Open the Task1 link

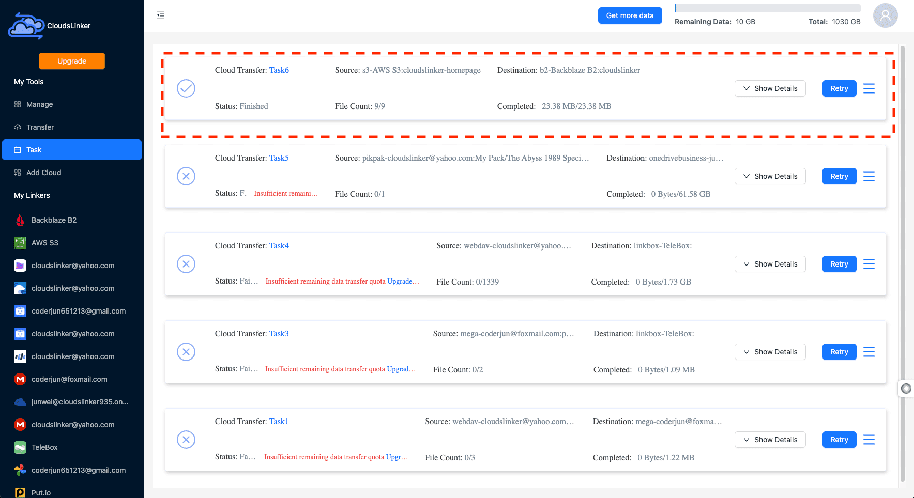279,422
